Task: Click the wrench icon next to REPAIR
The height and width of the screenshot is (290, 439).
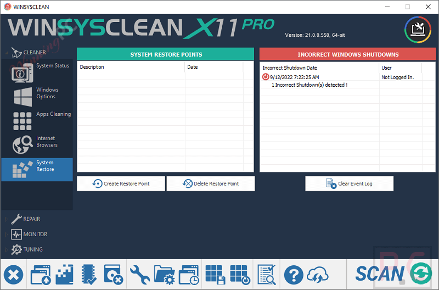Action: pos(16,219)
